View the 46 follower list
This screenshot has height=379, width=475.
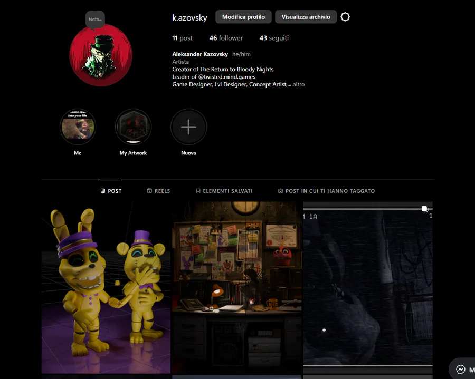[x=226, y=38]
